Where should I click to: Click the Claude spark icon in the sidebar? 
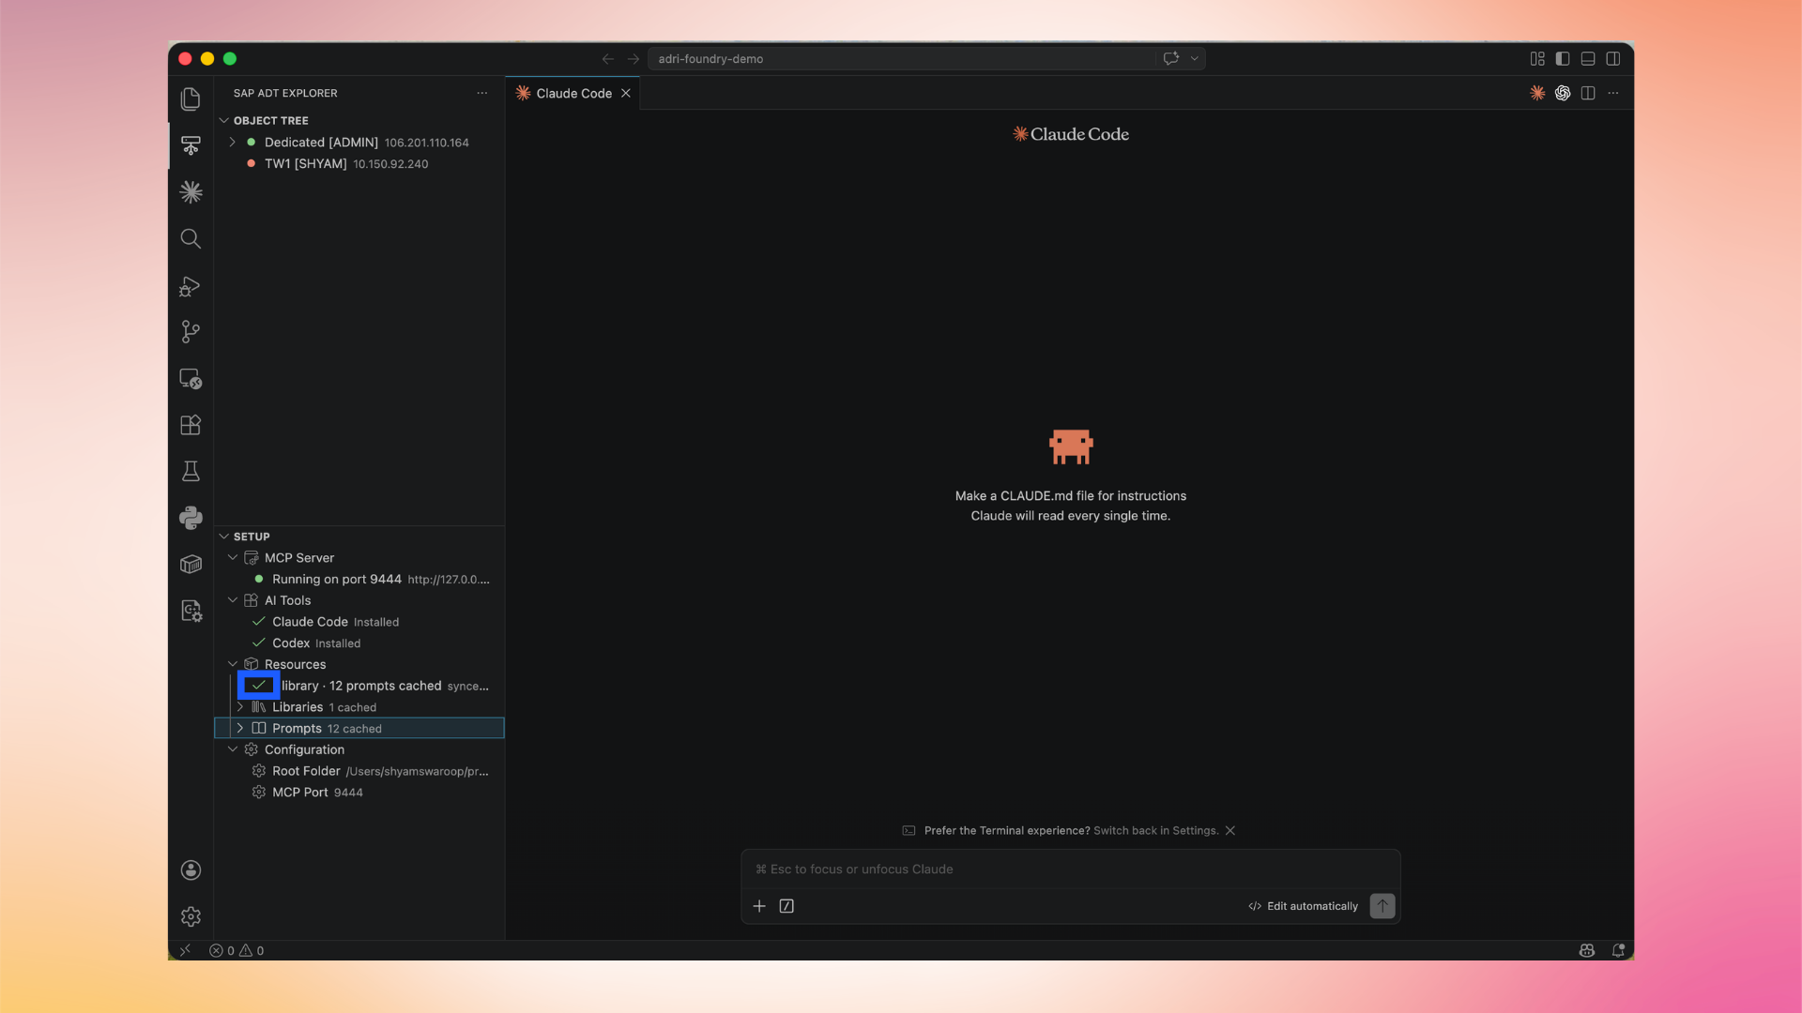pos(191,192)
